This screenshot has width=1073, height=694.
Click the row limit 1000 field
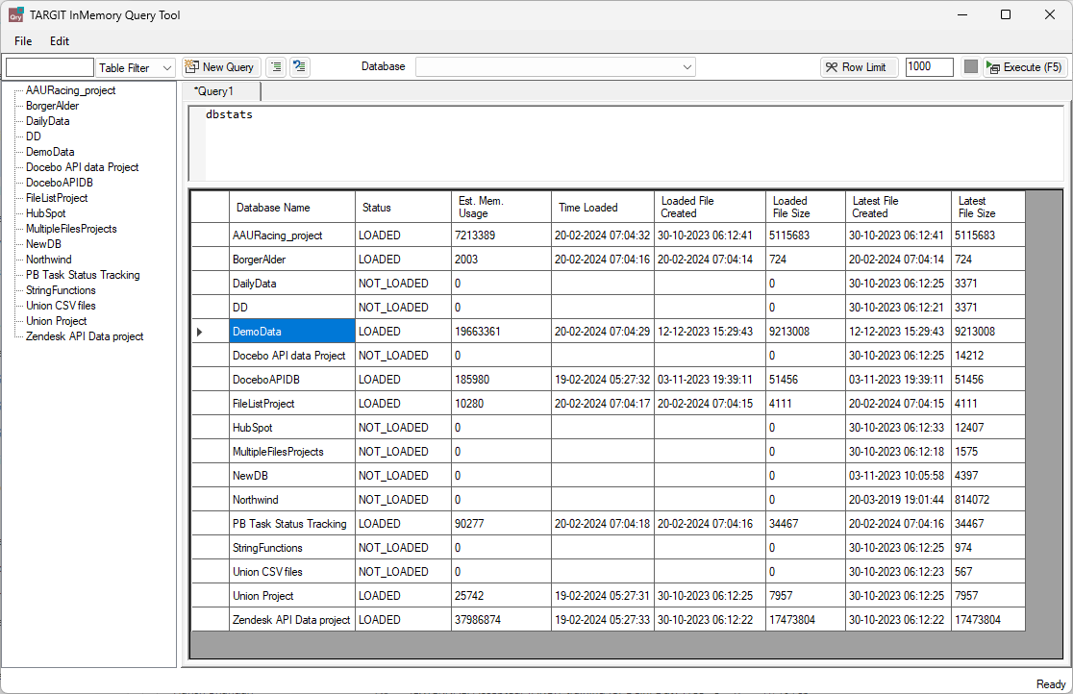point(929,67)
